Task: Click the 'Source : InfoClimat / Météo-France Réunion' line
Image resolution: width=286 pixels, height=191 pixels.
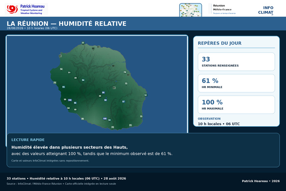Action: (61, 184)
